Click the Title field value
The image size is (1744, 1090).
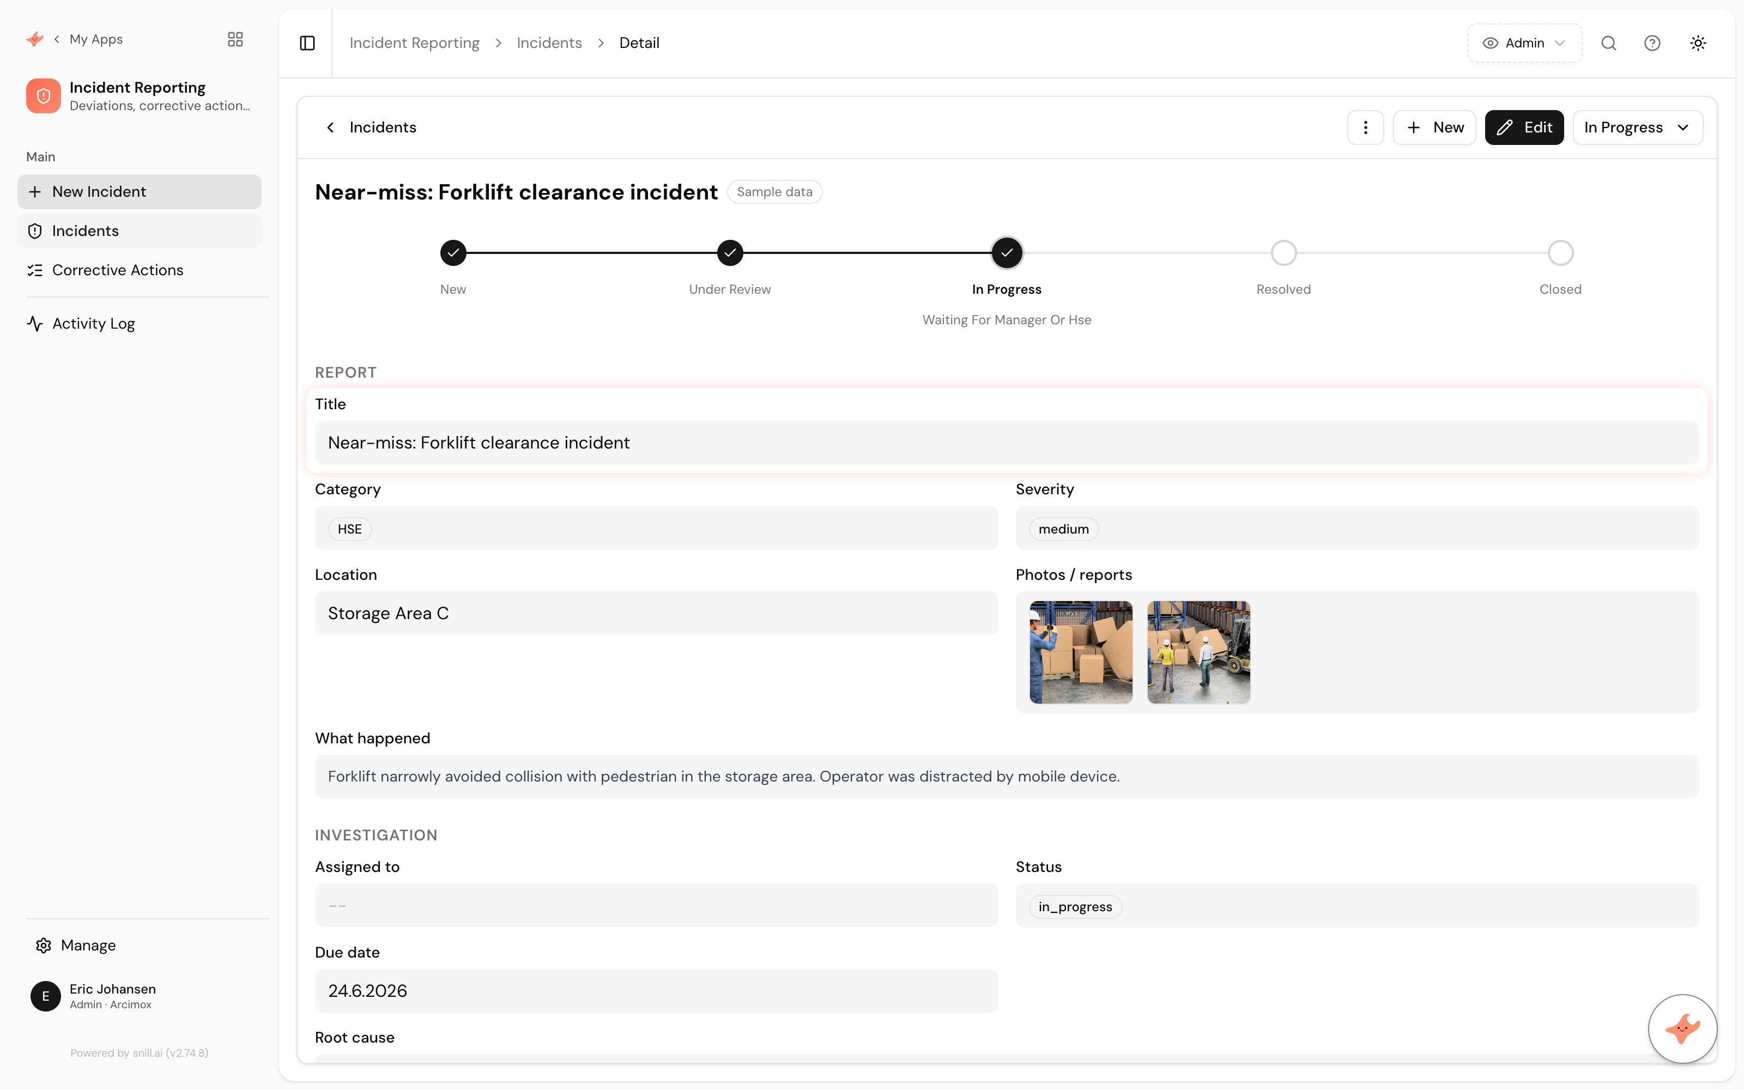(1007, 443)
